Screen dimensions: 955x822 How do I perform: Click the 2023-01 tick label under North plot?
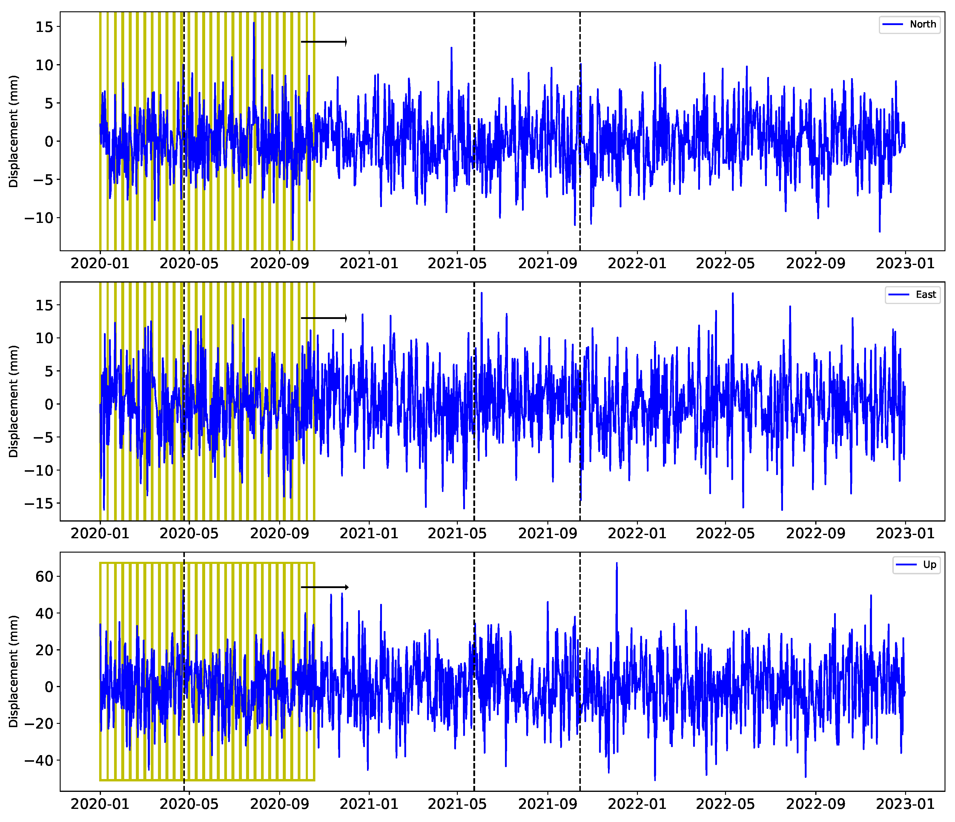coord(905,263)
